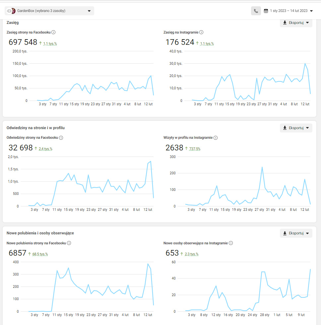
Task: Click the 737,5% change for Instagram profile visits
Action: pyautogui.click(x=195, y=149)
